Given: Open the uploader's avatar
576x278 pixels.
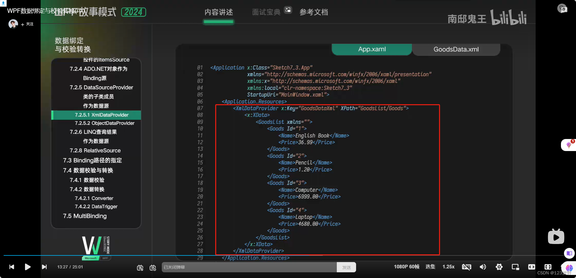Looking at the screenshot, I should pos(13,24).
